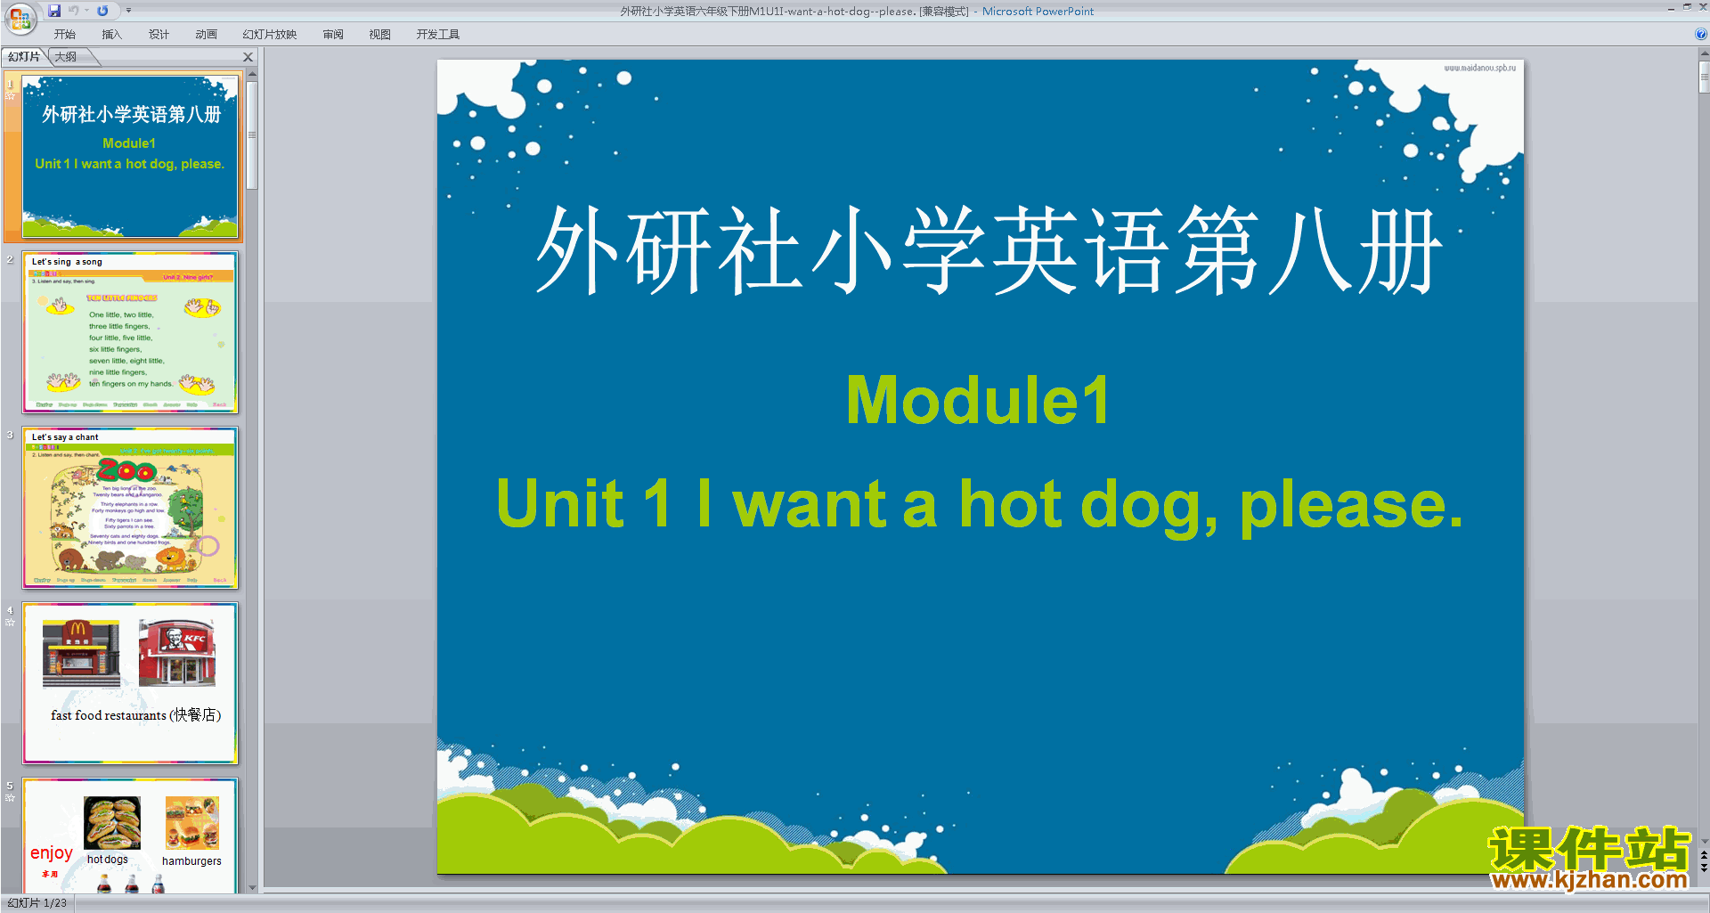Select slide 1 thumbnail with blue title
Screen dimensions: 1710x913
click(x=130, y=156)
